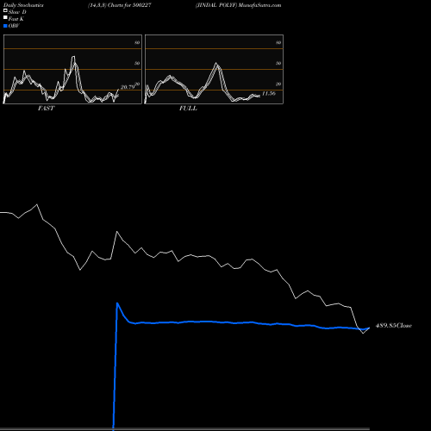The width and height of the screenshot is (431, 431).
Task: Select the 'Daily Stochastics' title text
Action: pos(23,5)
